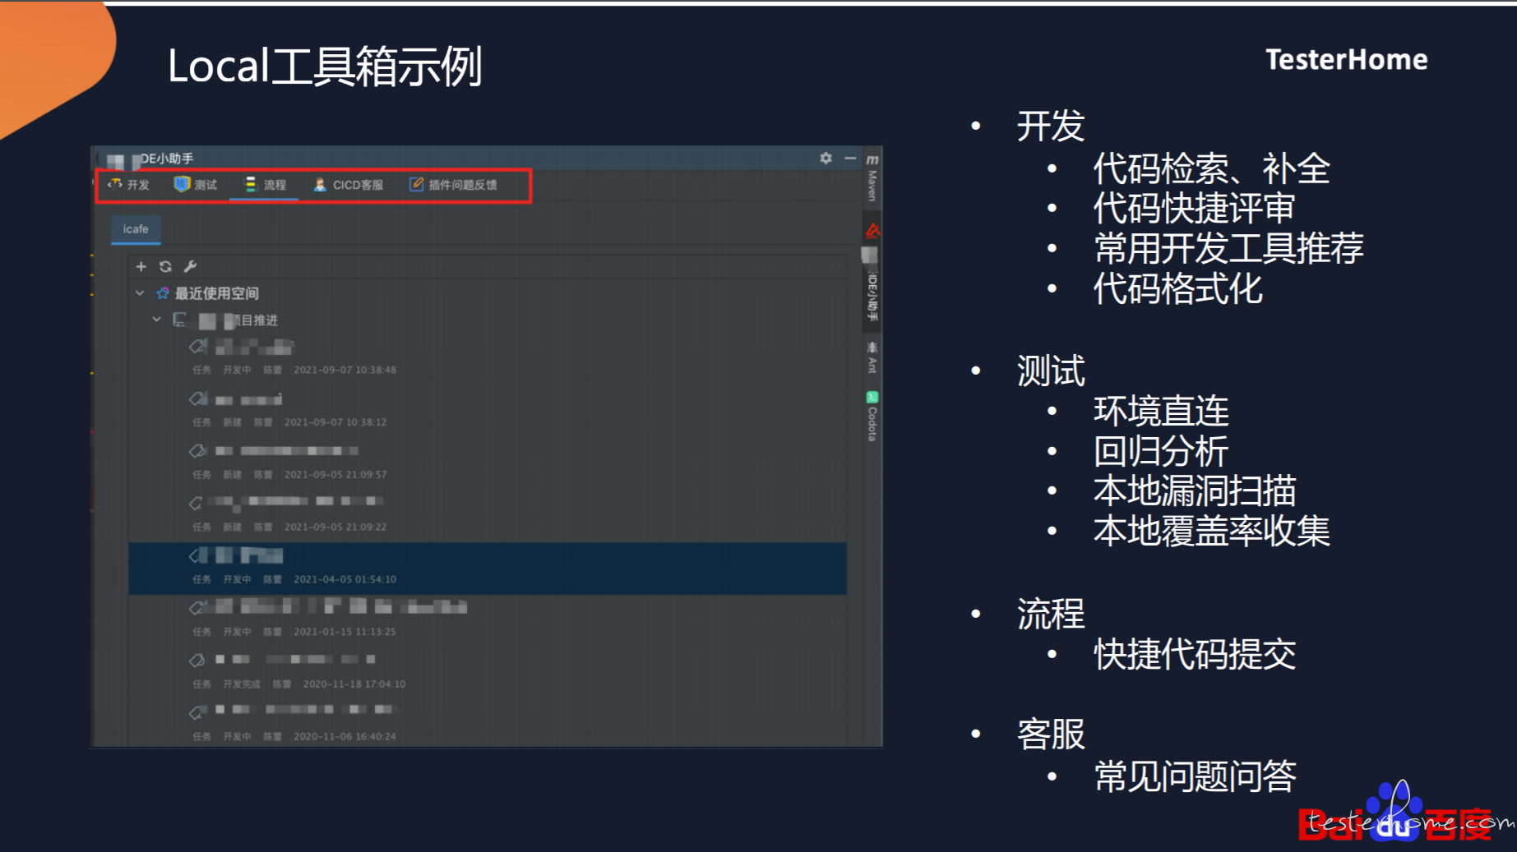Click tag icon of task dated 2021-09-05 21:09:57

(197, 450)
